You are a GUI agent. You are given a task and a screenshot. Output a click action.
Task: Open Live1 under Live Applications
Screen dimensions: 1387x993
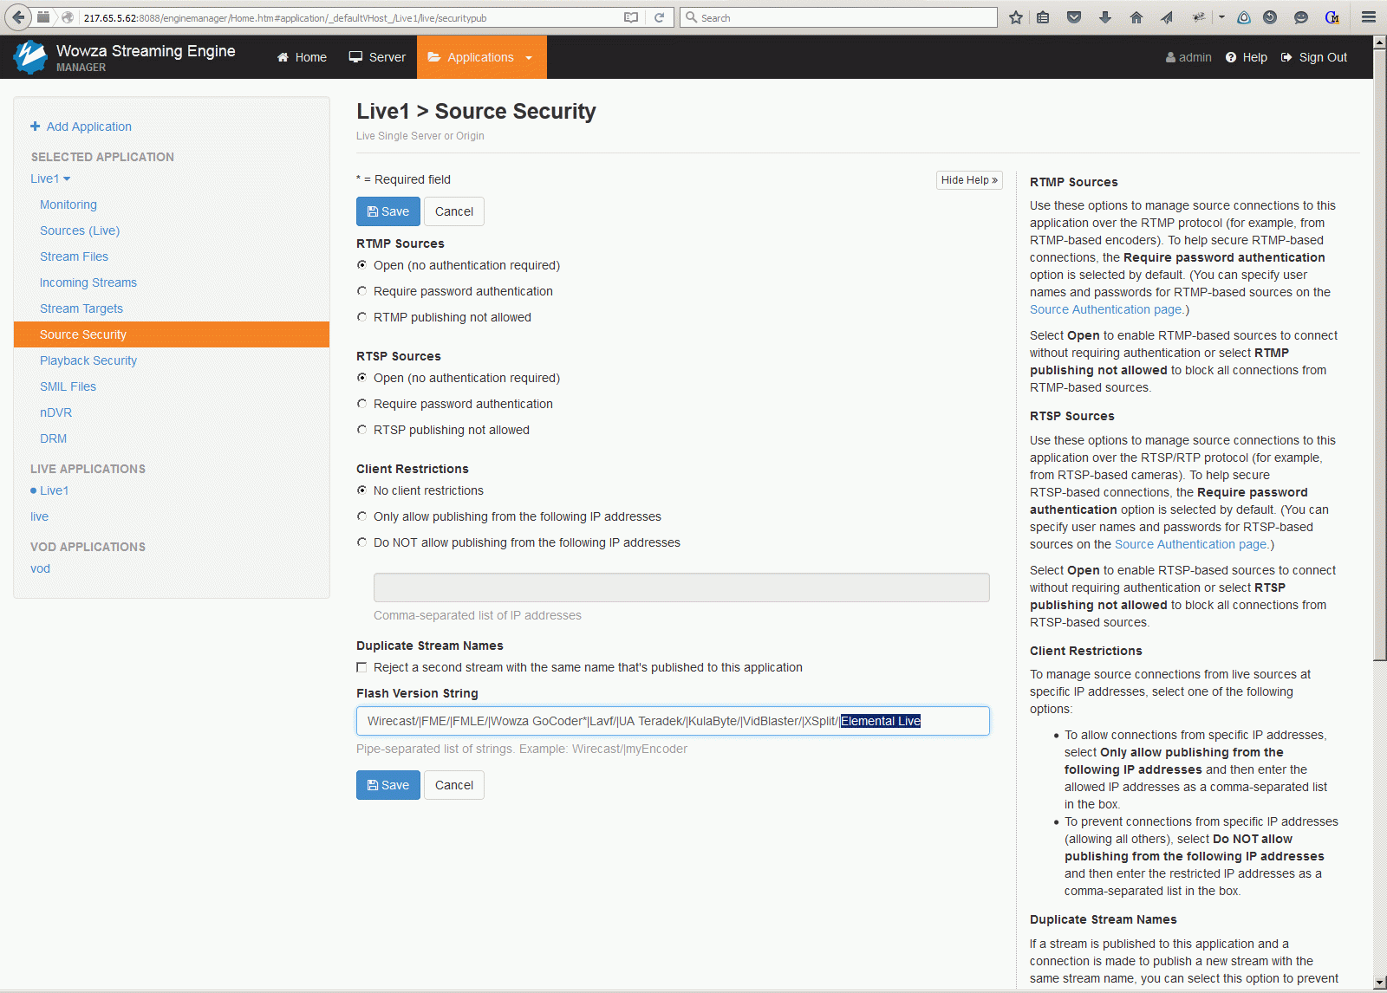point(54,490)
